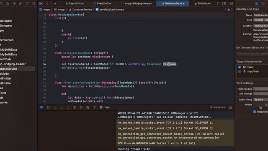Click the Name field in inspector

pos(260,15)
